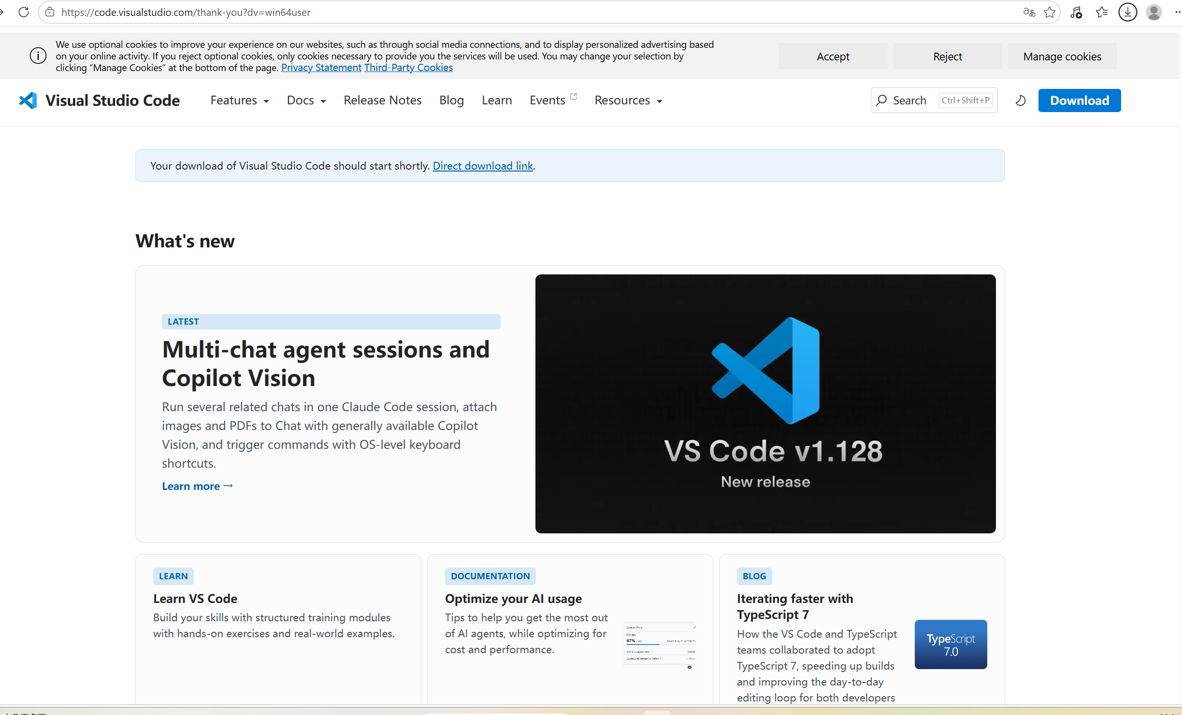Click the Search box in navbar
1182x715 pixels.
pos(934,100)
